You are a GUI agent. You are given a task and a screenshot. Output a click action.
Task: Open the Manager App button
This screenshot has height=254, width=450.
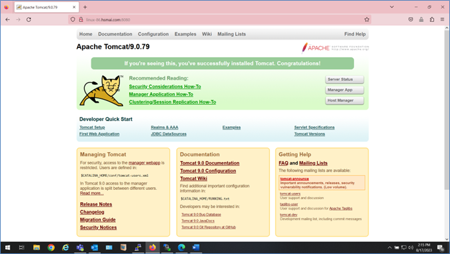point(344,90)
